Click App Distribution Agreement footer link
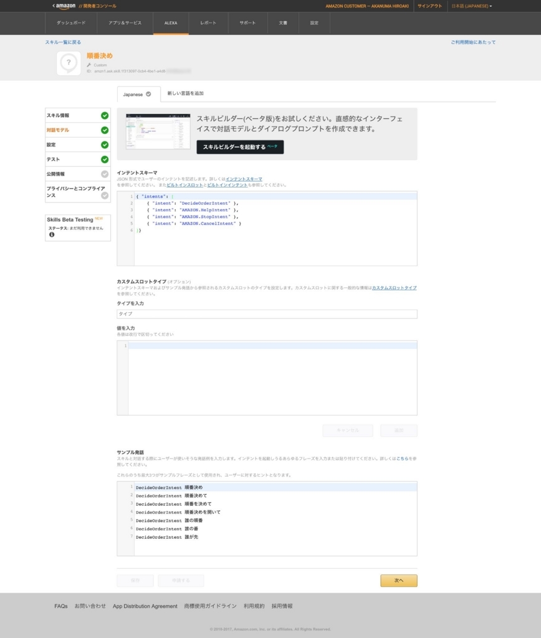 pos(145,606)
